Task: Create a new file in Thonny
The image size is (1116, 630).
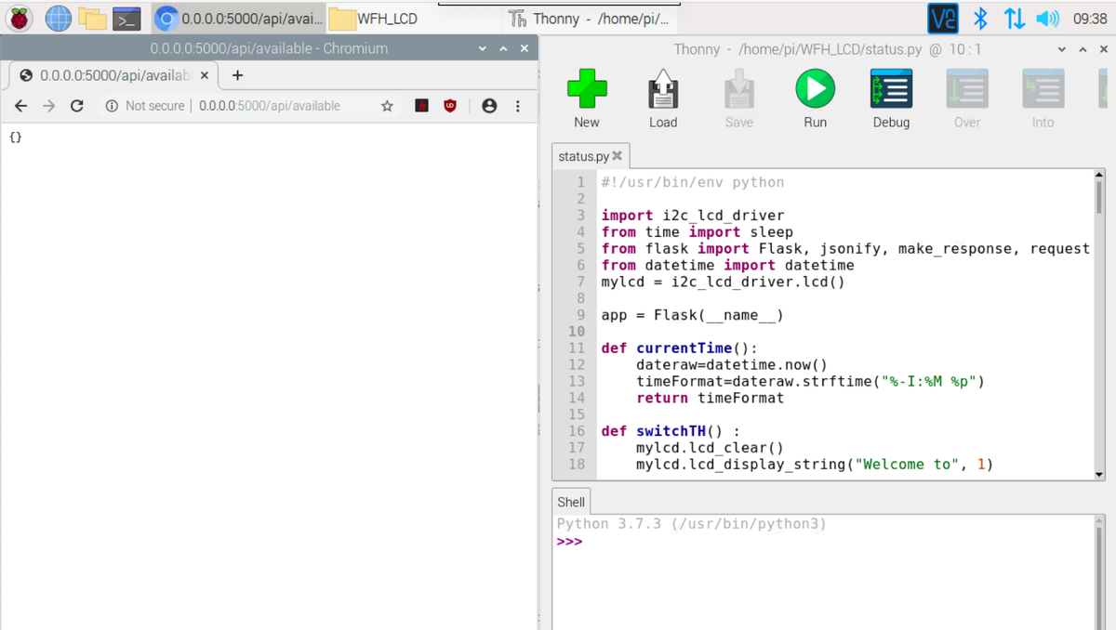Action: coord(586,89)
